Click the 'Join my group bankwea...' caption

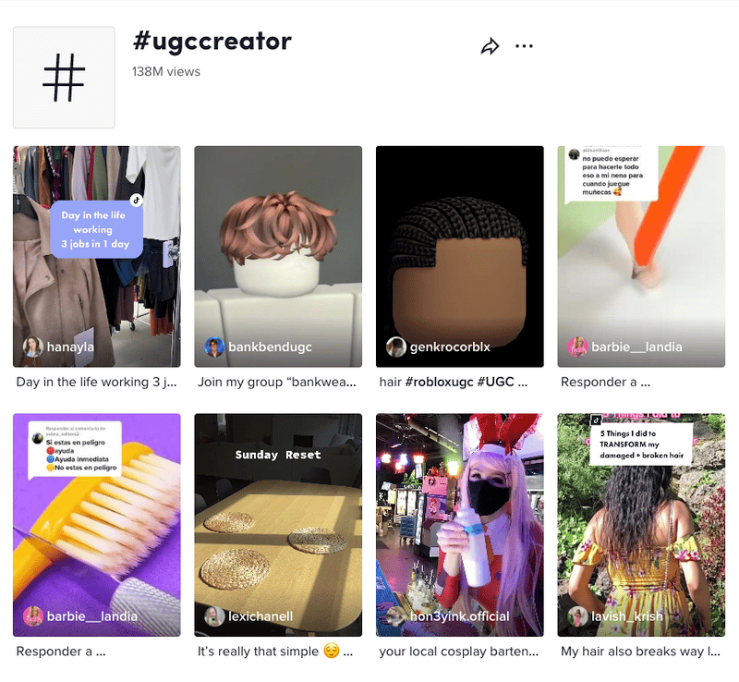click(x=276, y=382)
